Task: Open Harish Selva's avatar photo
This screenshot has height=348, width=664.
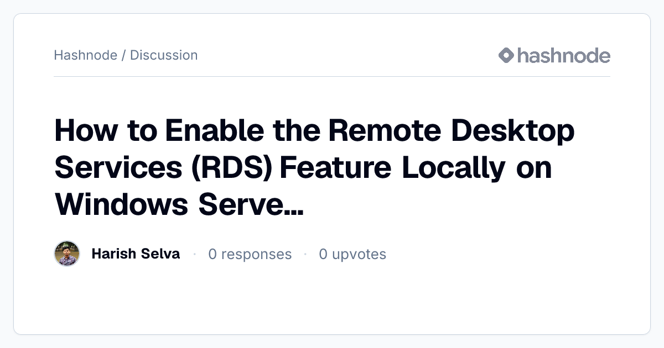Action: coord(67,254)
